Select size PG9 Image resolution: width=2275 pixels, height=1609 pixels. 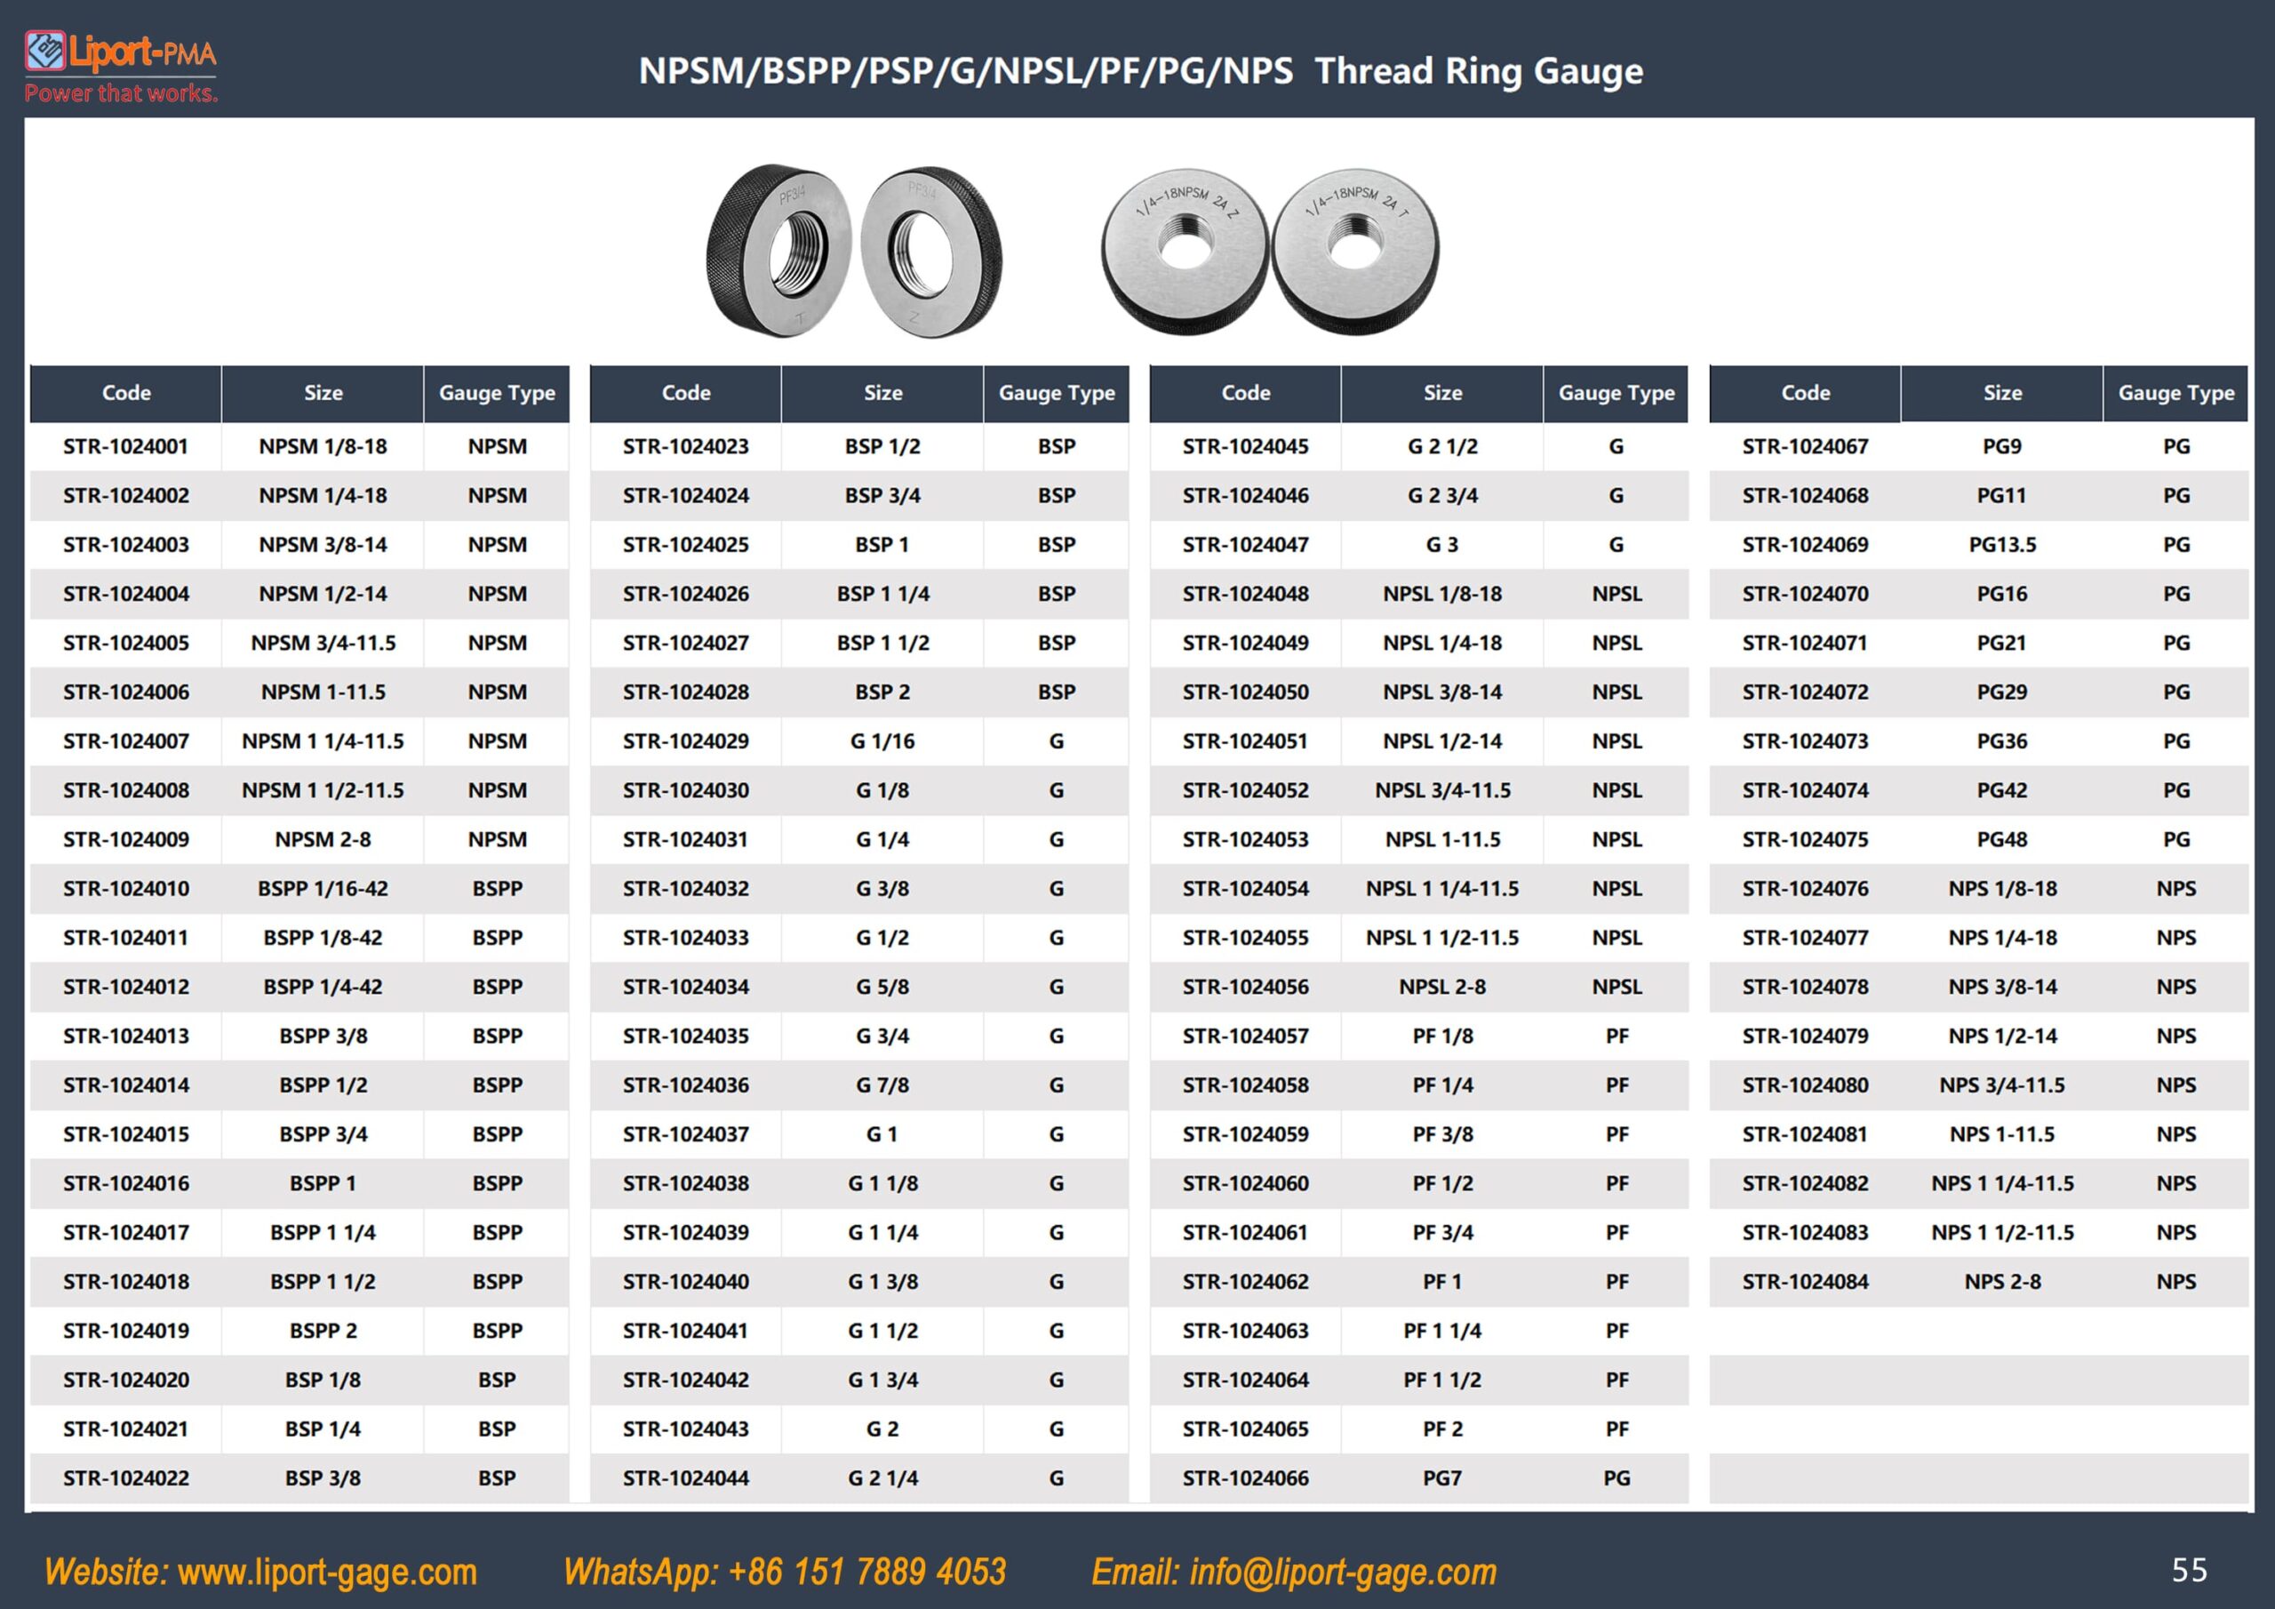[x=2002, y=446]
